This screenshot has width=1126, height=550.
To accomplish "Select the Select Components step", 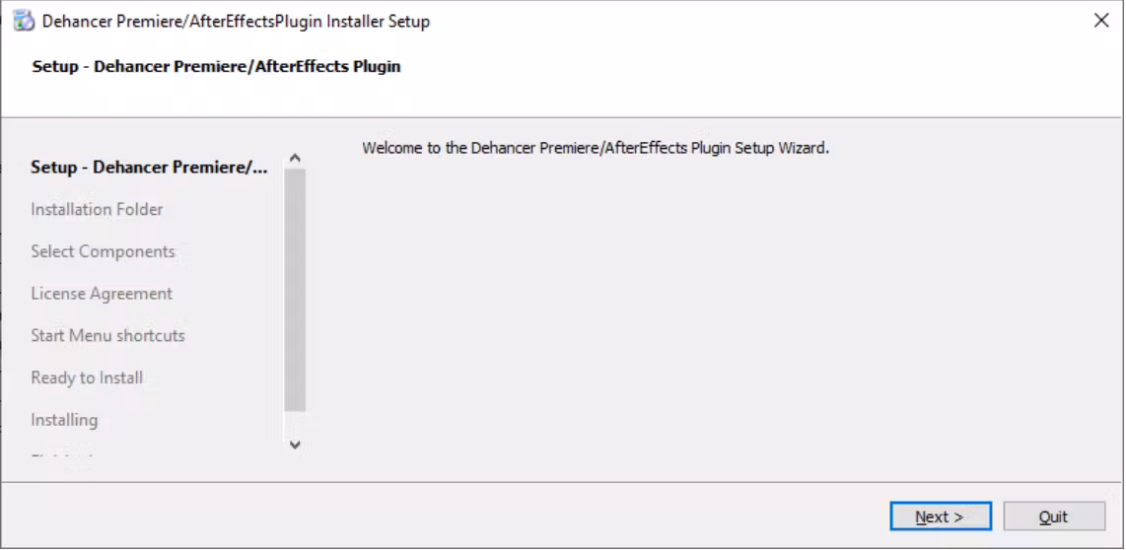I will [103, 252].
